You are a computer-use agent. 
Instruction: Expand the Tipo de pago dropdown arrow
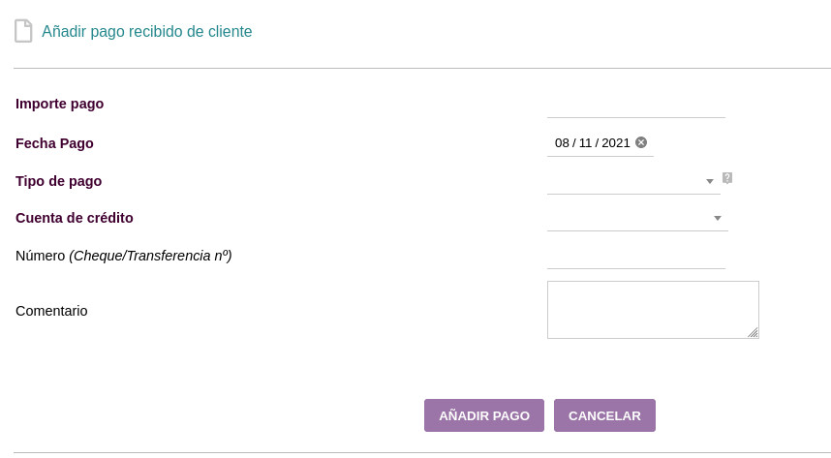tap(710, 181)
